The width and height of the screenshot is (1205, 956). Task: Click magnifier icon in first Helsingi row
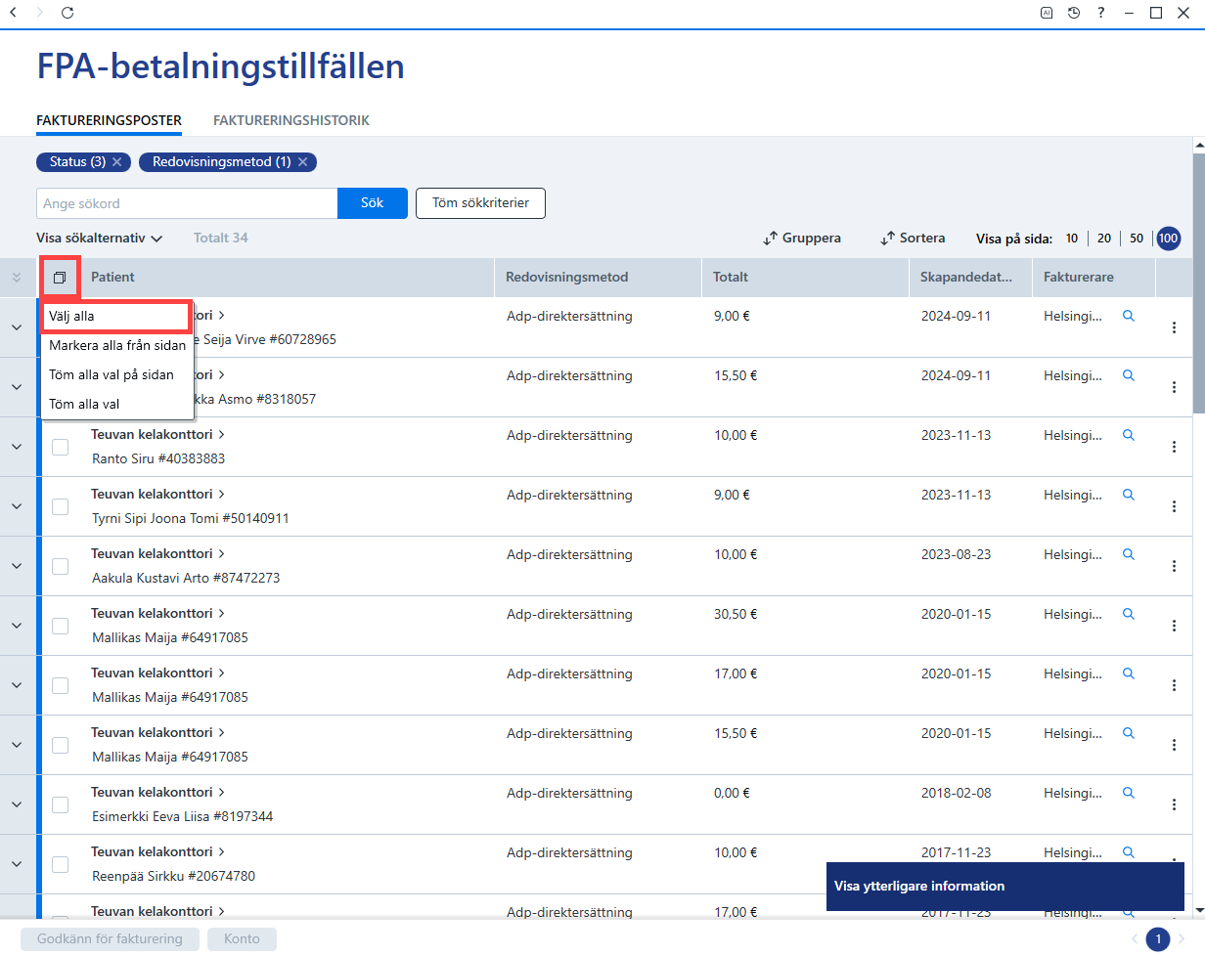tap(1129, 316)
